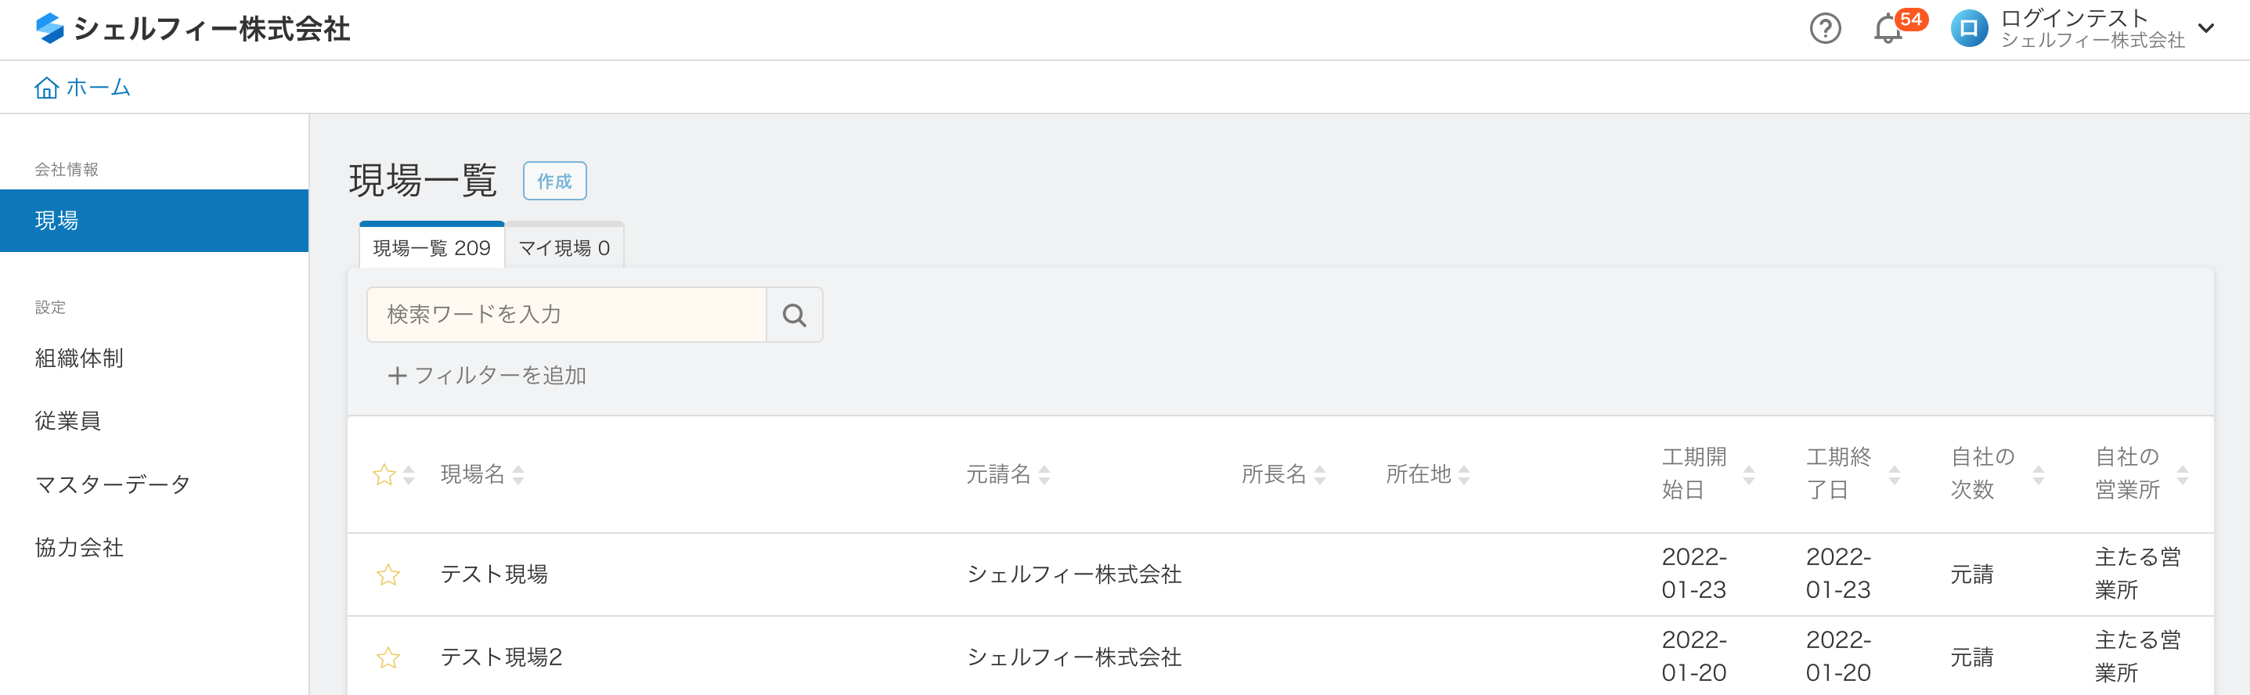The image size is (2250, 695).
Task: Click the plus icon beside フィルターを追加
Action: (x=398, y=376)
